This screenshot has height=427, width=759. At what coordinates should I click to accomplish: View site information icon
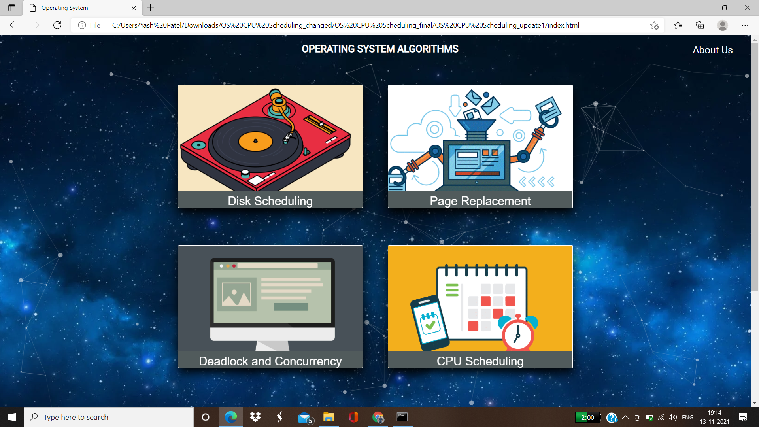pyautogui.click(x=82, y=25)
